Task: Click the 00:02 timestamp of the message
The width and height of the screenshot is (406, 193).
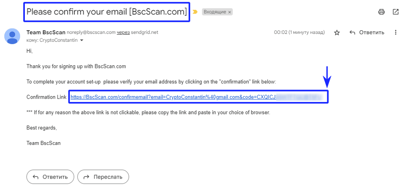Action: [x=299, y=32]
